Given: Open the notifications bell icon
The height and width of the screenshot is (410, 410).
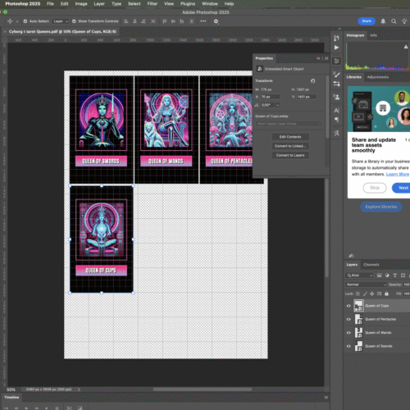Looking at the screenshot, I should pyautogui.click(x=383, y=21).
